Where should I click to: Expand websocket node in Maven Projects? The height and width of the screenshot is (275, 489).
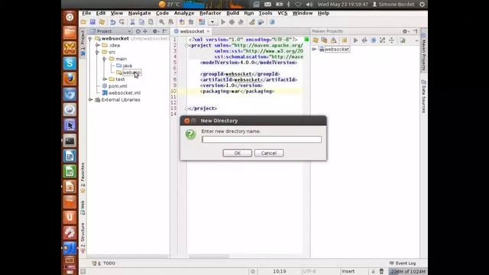pos(314,49)
